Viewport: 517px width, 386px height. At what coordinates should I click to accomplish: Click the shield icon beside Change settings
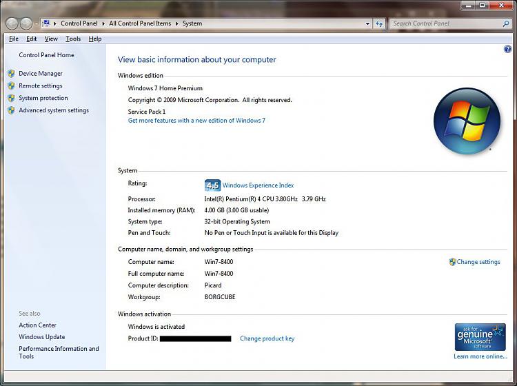click(x=452, y=262)
